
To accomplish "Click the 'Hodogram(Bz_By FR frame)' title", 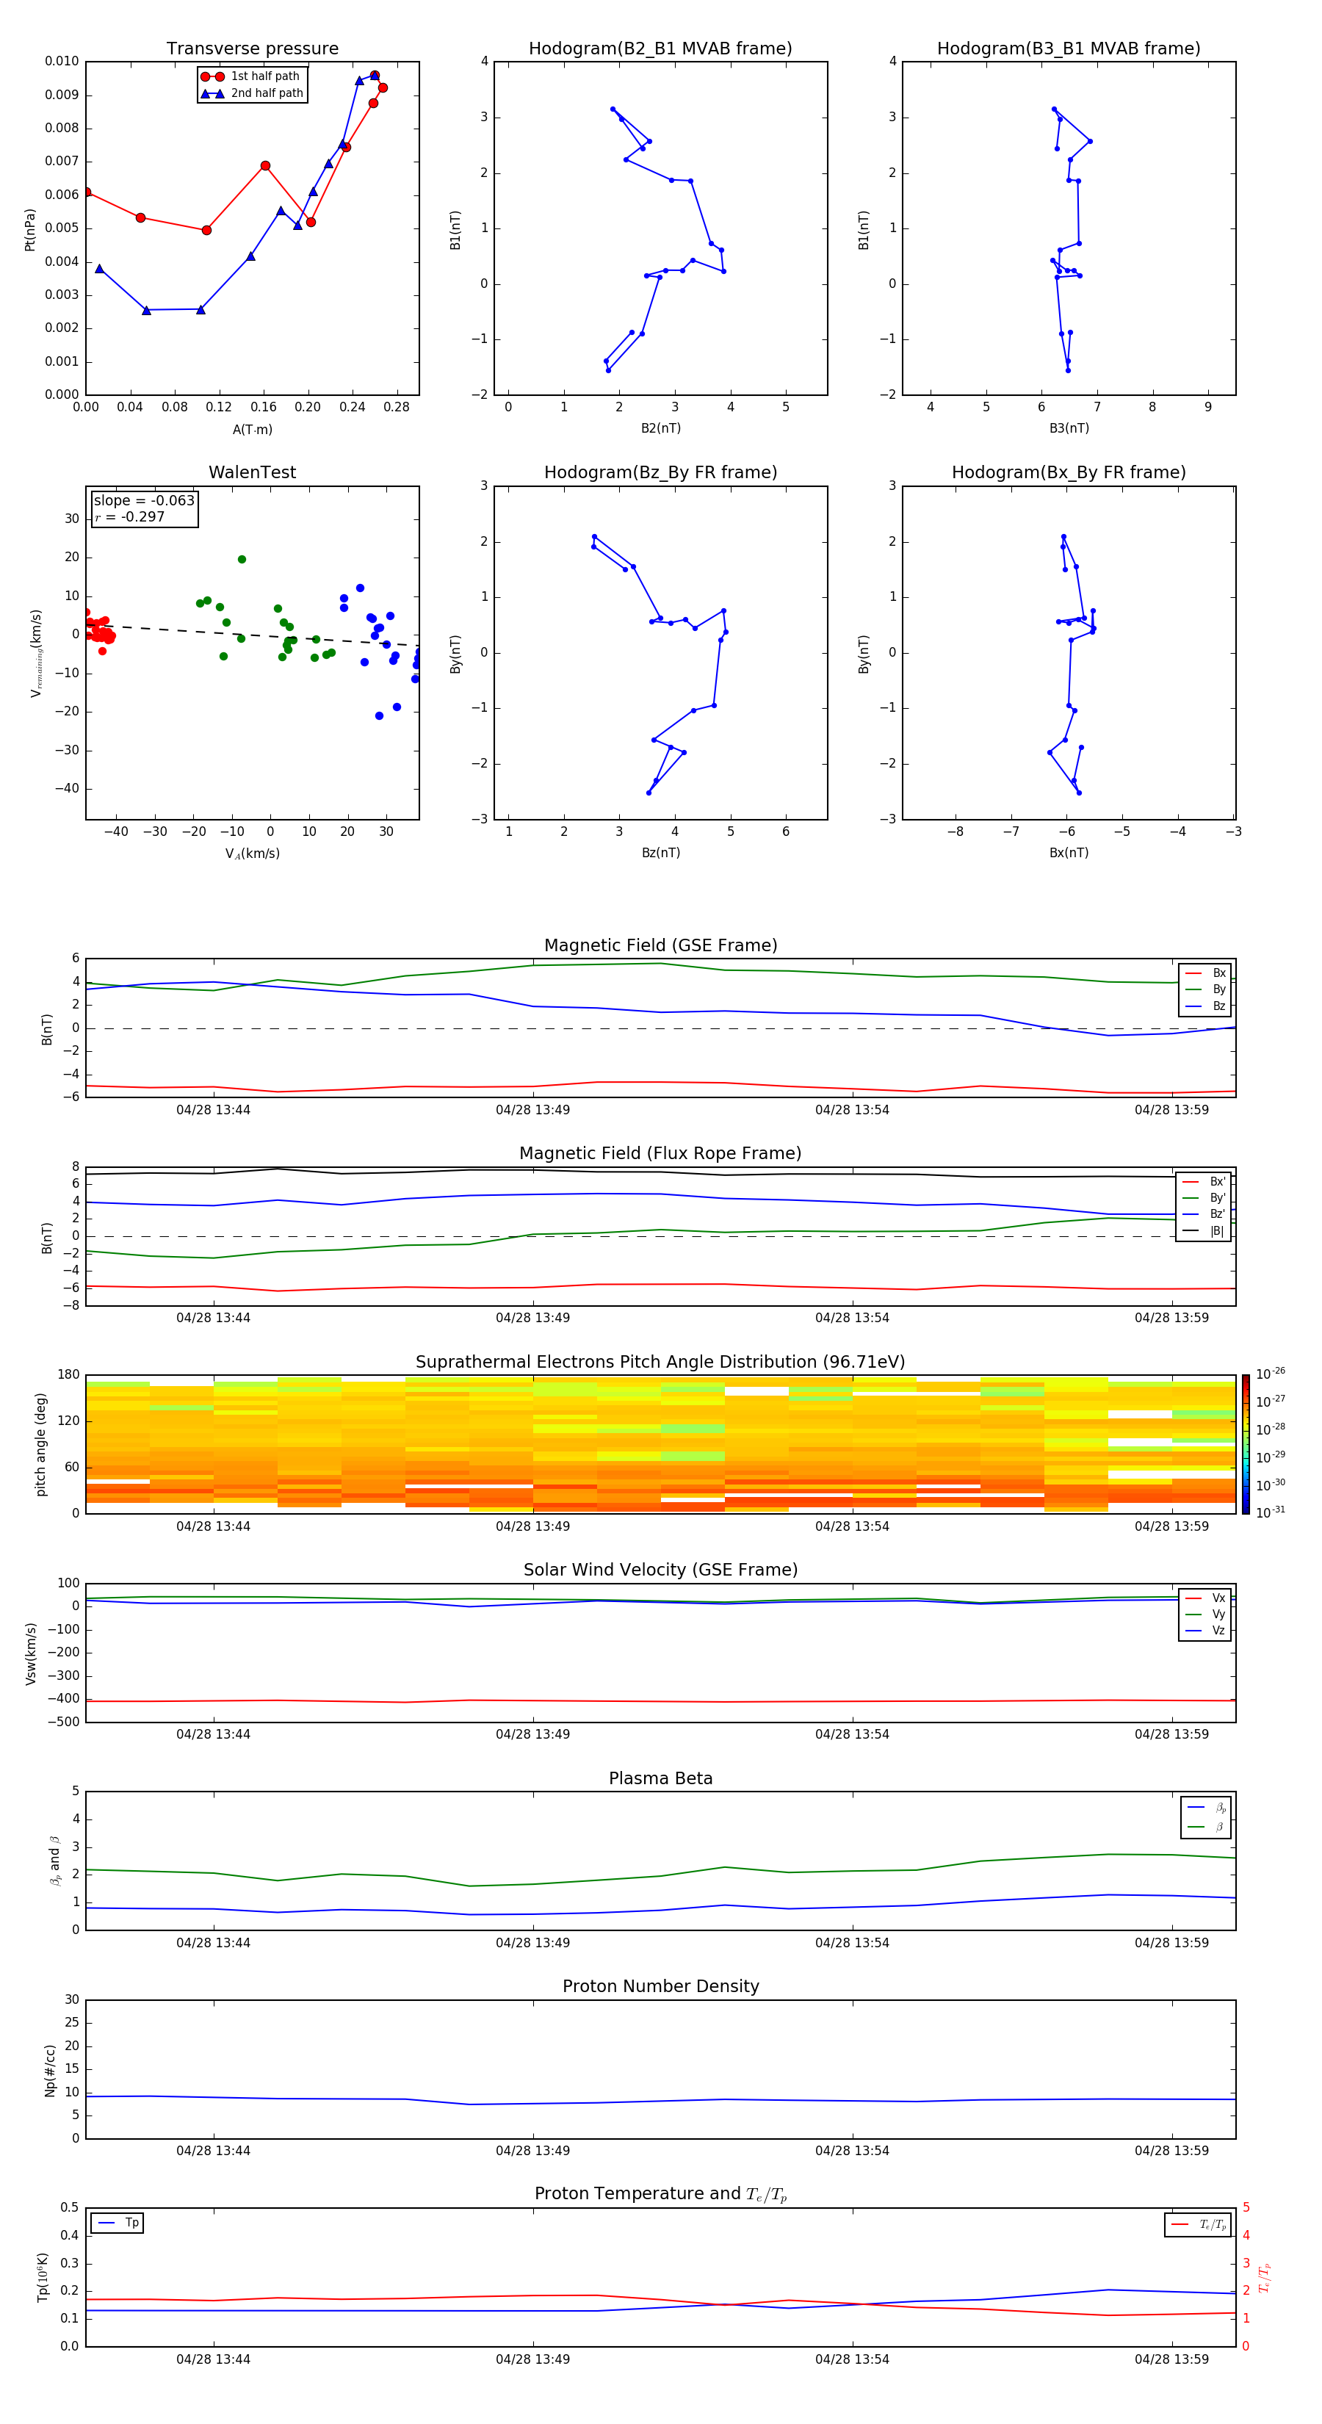I will (x=660, y=472).
